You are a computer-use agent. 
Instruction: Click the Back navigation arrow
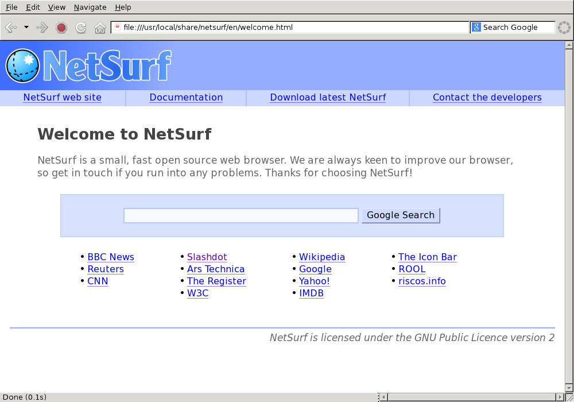point(11,27)
